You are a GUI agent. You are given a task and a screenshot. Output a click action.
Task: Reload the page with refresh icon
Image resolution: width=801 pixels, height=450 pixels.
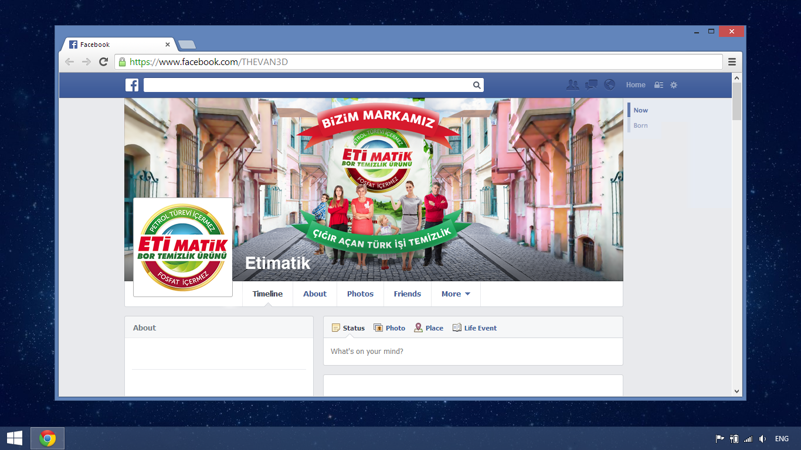point(103,62)
